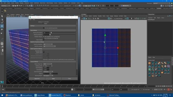Image resolution: width=173 pixels, height=97 pixels.
Task: Click the UV Editor dim image slider
Action: click(132, 19)
